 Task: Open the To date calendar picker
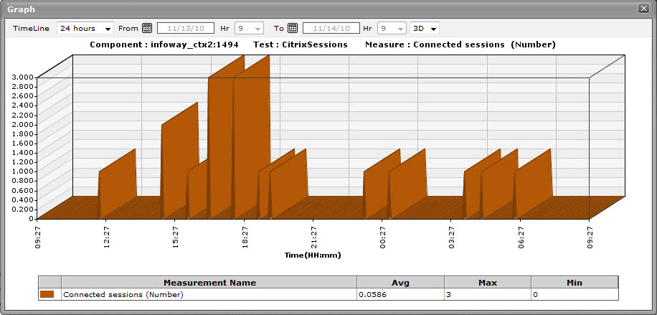point(293,29)
